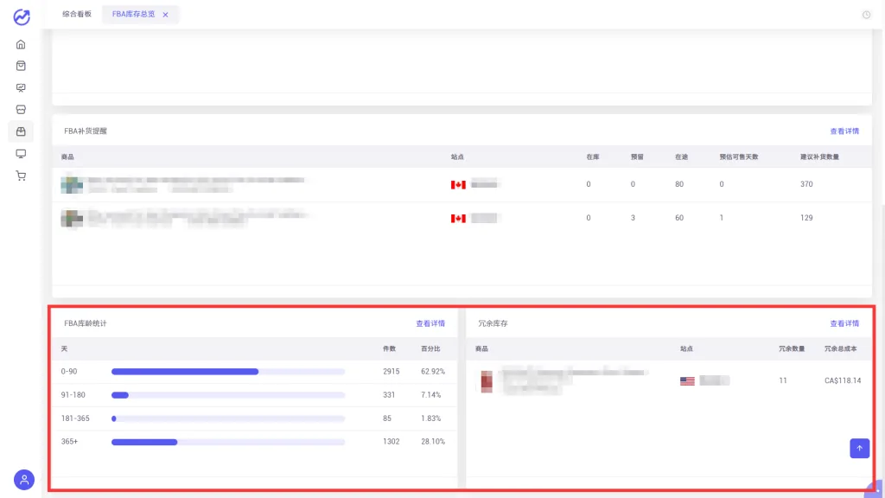Click the clock icon at top right
885x498 pixels.
[x=866, y=15]
